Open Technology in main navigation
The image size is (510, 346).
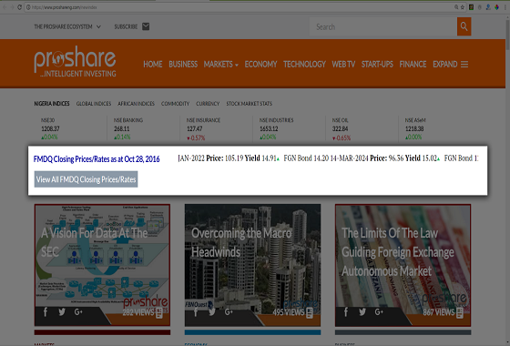304,65
